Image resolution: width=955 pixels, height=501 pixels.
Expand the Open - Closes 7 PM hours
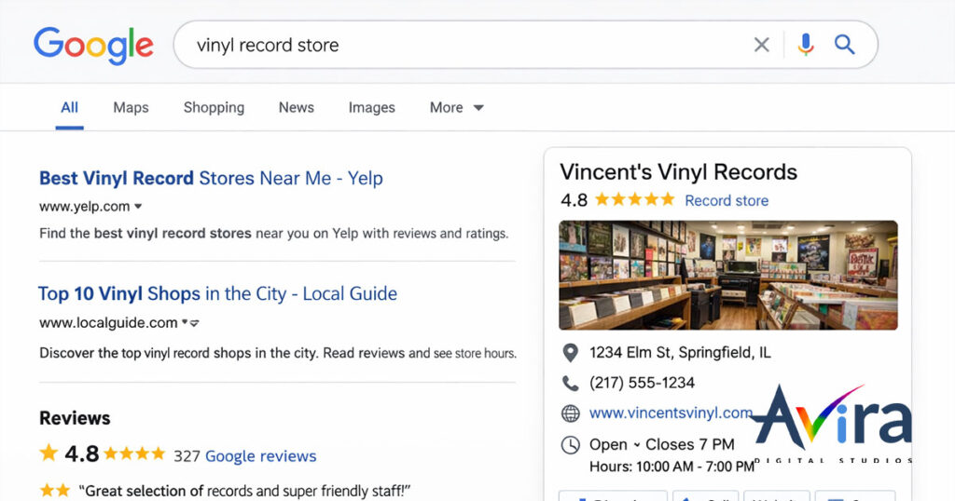[661, 444]
